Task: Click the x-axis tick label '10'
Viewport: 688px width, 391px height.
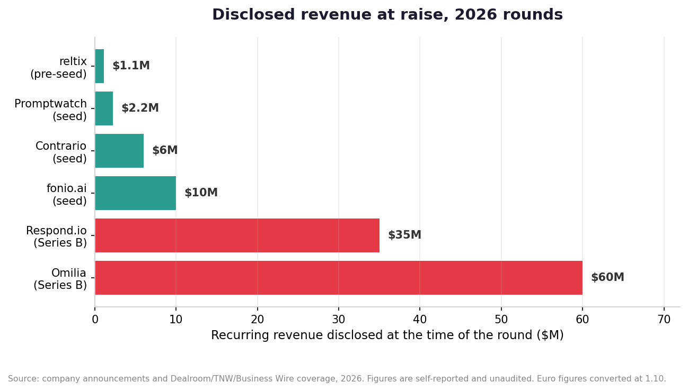Action: [x=176, y=320]
